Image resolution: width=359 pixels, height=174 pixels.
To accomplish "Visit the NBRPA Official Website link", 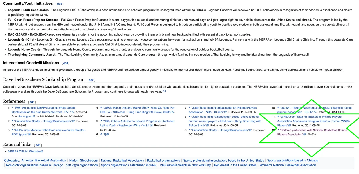I will pos(24,151).
